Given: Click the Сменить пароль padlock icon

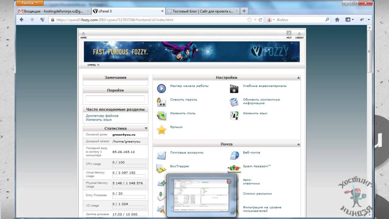Looking at the screenshot, I should click(161, 102).
